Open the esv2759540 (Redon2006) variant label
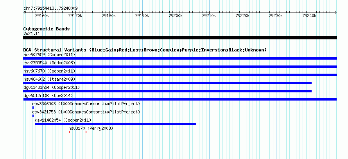348x159 pixels. (49, 63)
